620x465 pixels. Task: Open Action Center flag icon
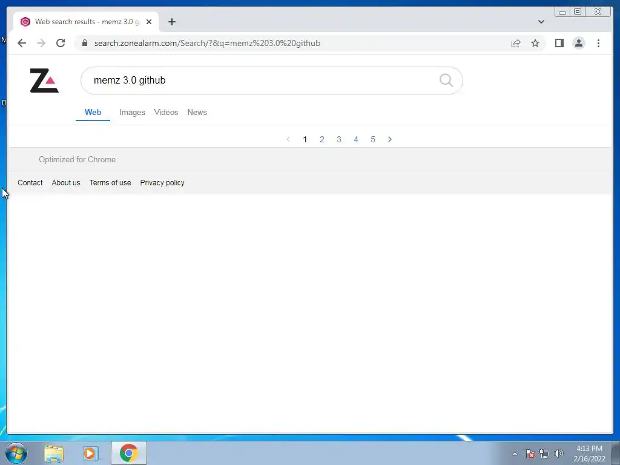[529, 453]
